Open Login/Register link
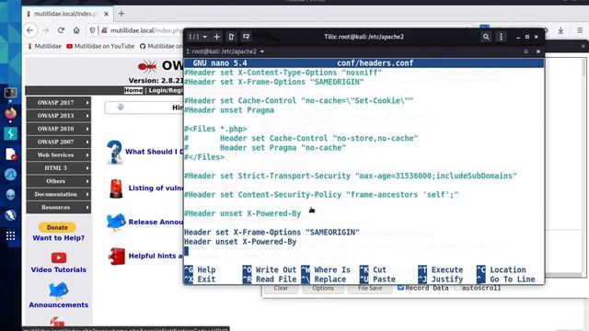 tap(166, 90)
